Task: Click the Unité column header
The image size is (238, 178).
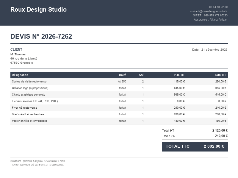Action: point(123,75)
